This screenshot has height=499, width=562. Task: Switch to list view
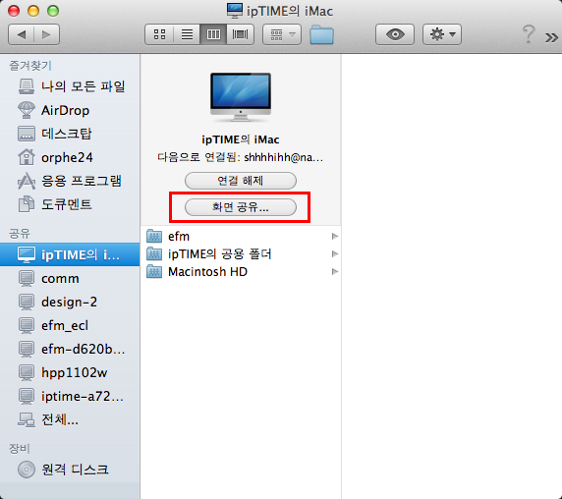pyautogui.click(x=187, y=34)
